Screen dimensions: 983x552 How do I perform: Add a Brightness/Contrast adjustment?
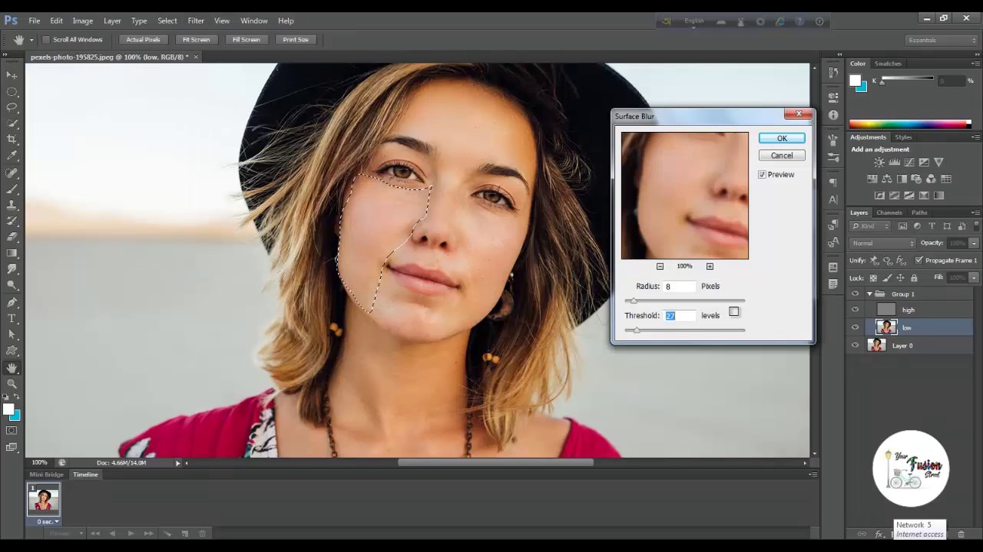tap(879, 163)
